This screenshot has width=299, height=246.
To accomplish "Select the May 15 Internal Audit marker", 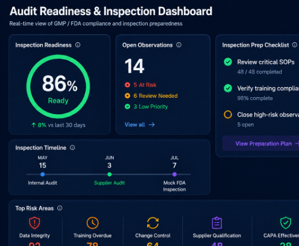I will (43, 175).
